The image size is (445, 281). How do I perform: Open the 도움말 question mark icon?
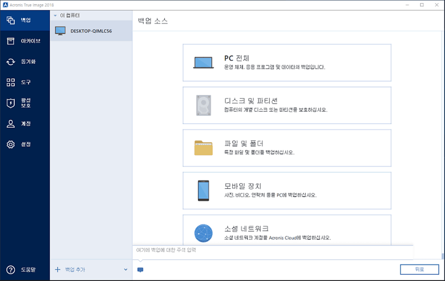click(10, 269)
